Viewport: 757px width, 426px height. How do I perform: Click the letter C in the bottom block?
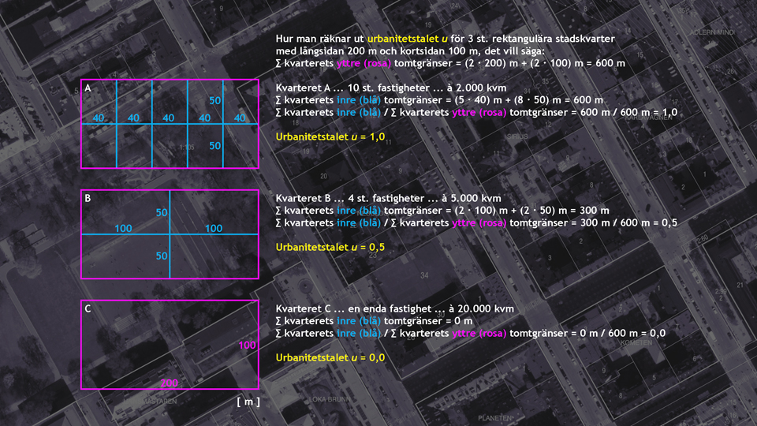point(88,309)
